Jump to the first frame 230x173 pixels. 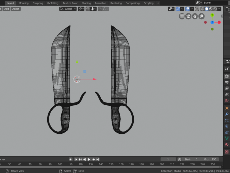tap(76, 159)
